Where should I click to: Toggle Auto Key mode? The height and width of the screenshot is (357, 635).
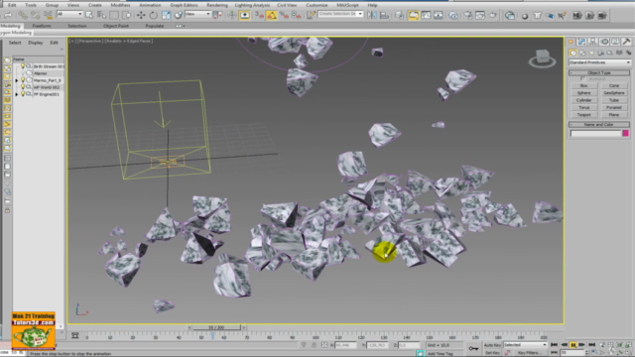coord(492,345)
